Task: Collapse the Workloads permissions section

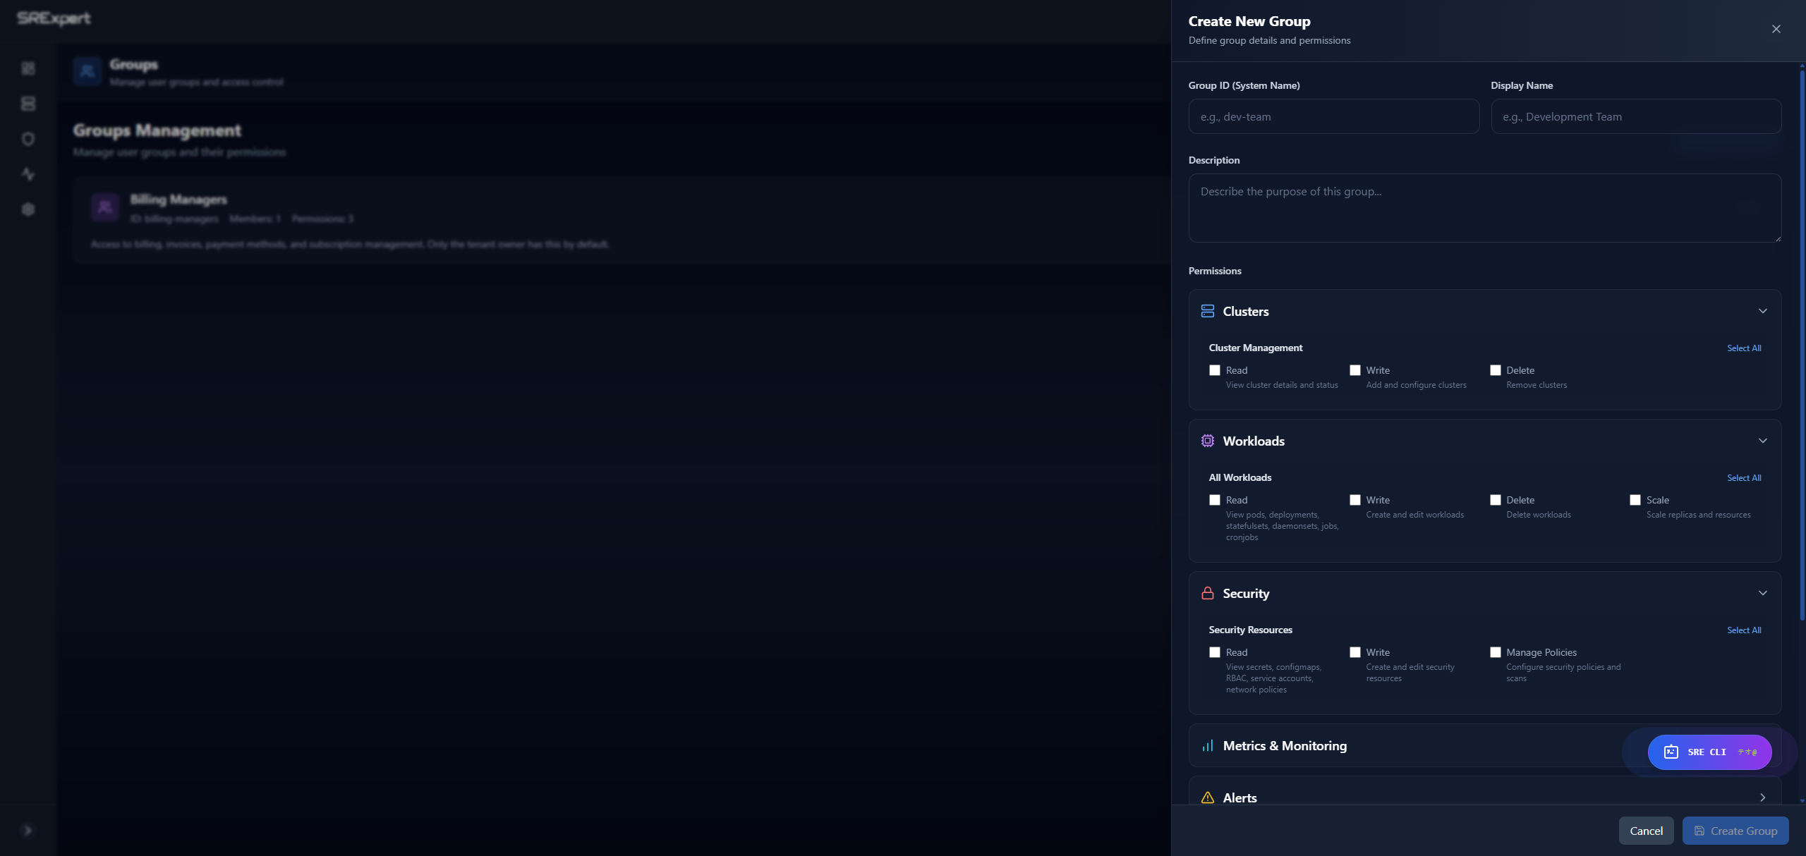Action: (x=1763, y=440)
